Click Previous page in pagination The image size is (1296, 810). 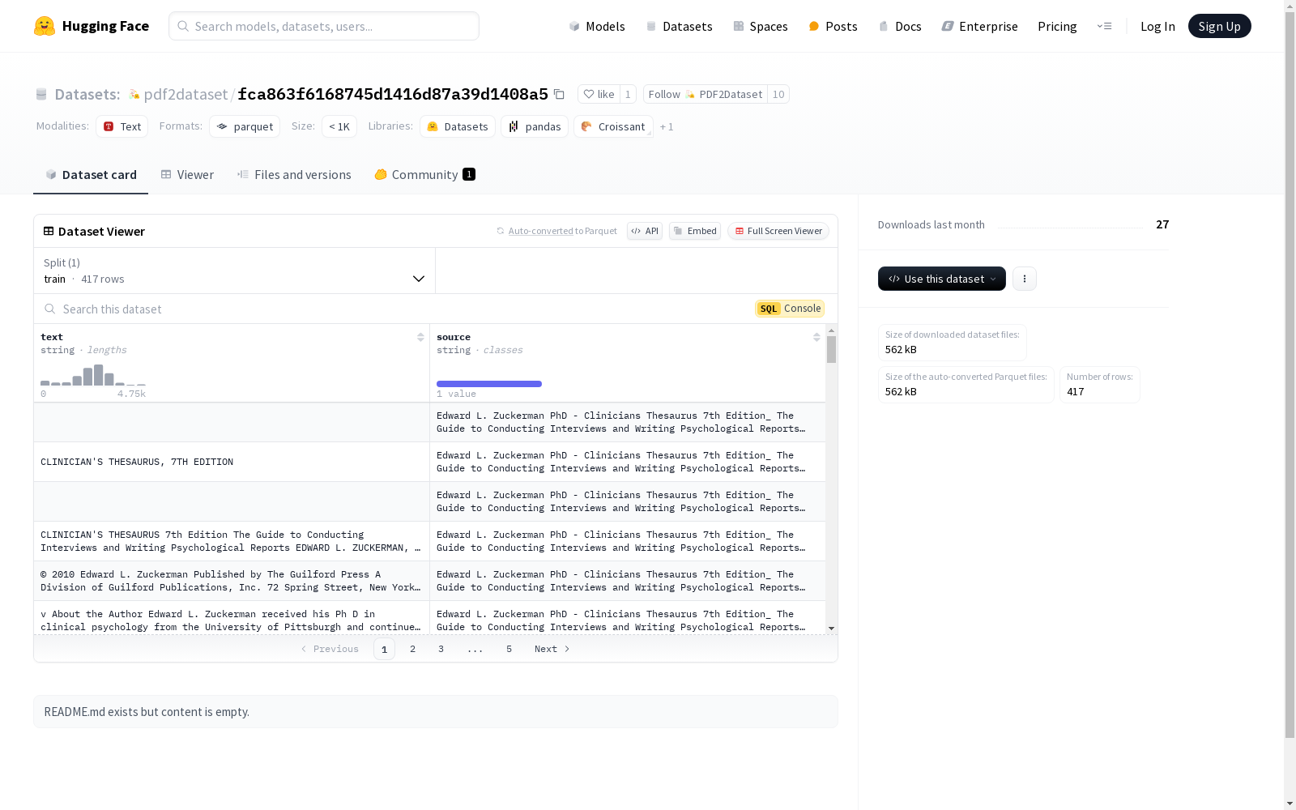click(330, 649)
